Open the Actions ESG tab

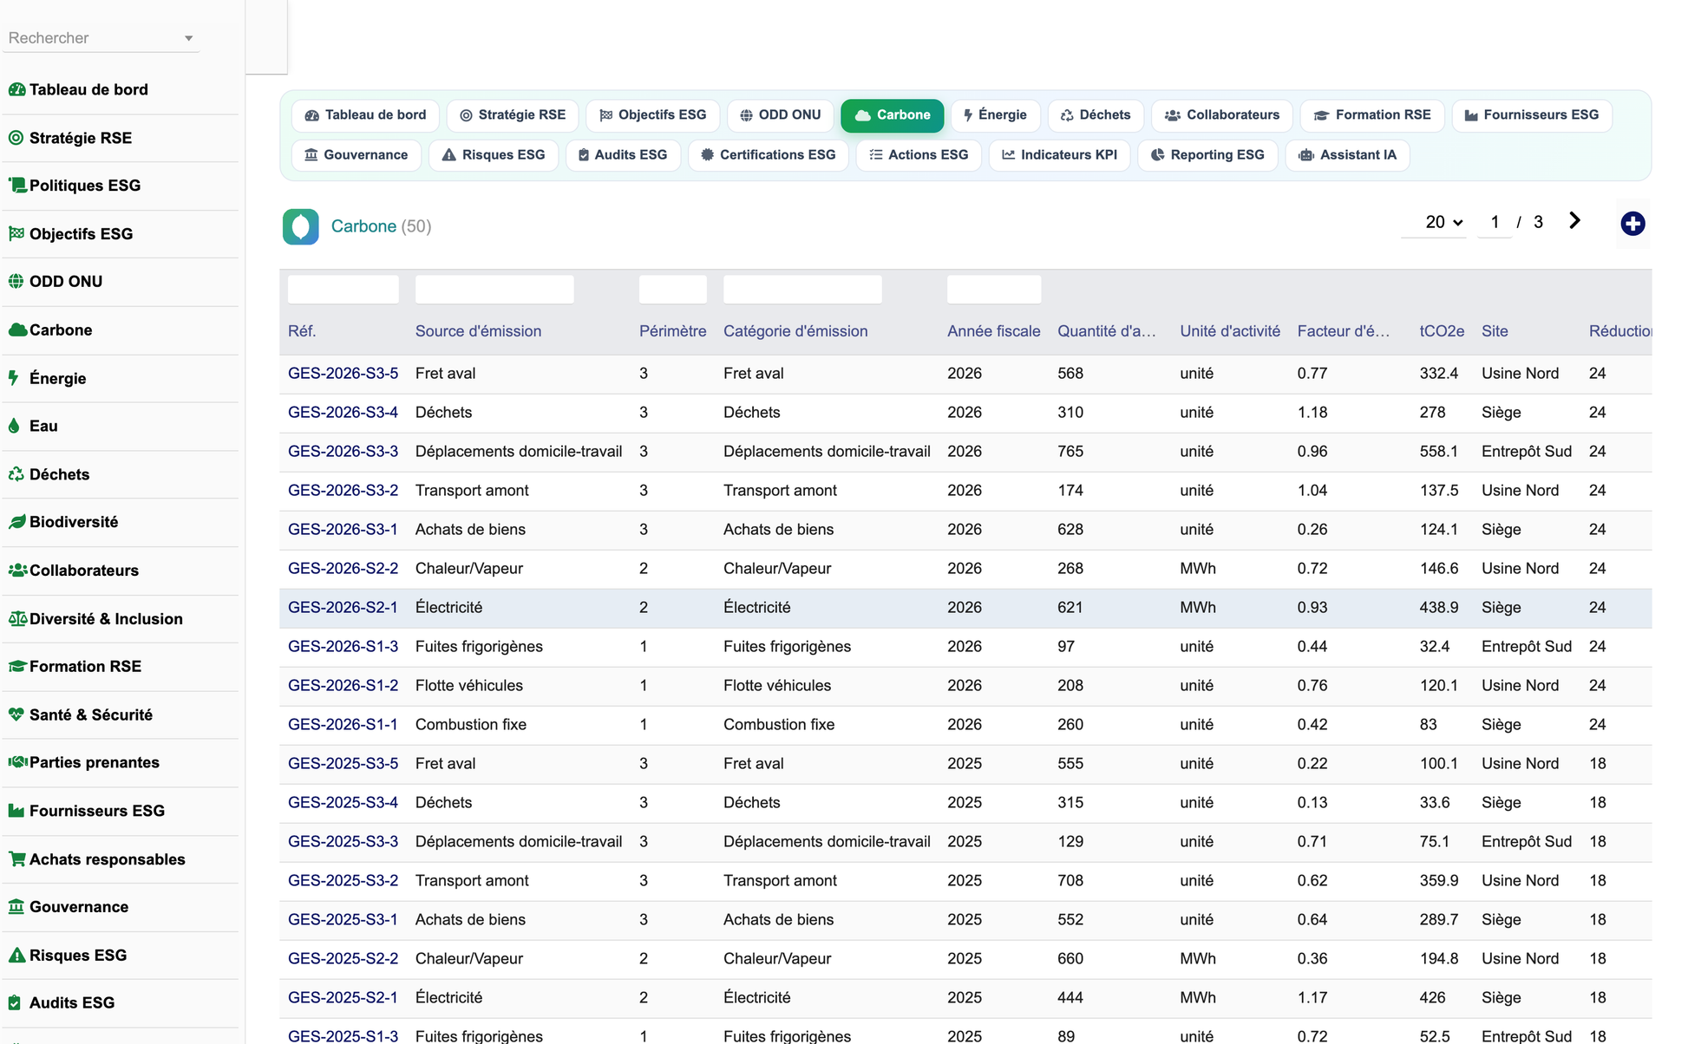(919, 155)
